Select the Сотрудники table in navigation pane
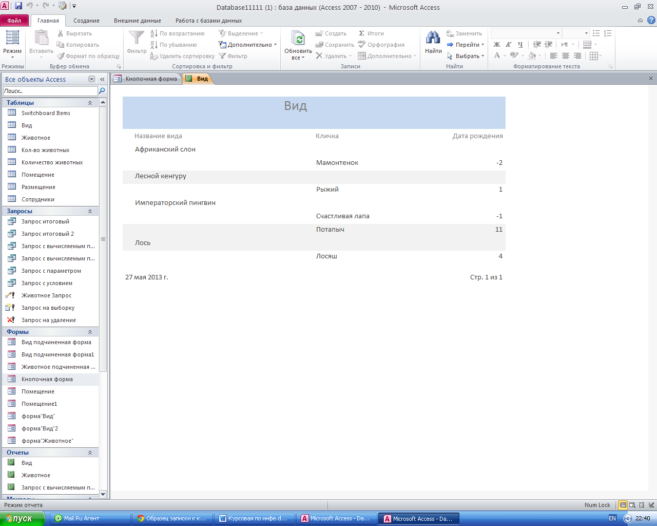 pos(37,199)
